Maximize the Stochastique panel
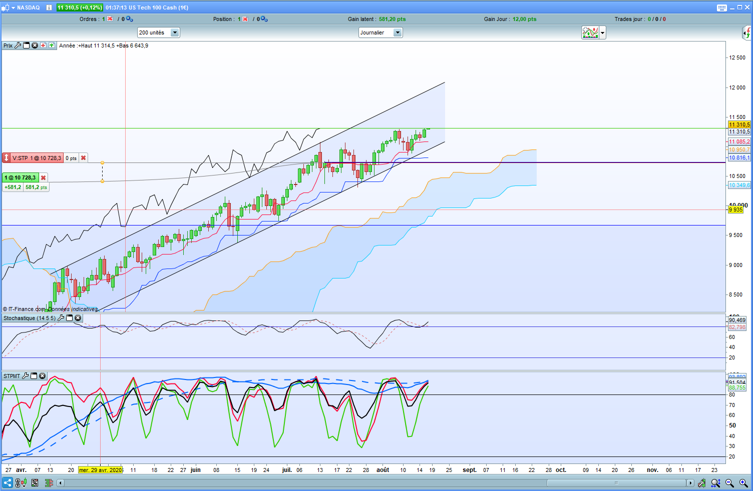The image size is (753, 491). pyautogui.click(x=70, y=318)
